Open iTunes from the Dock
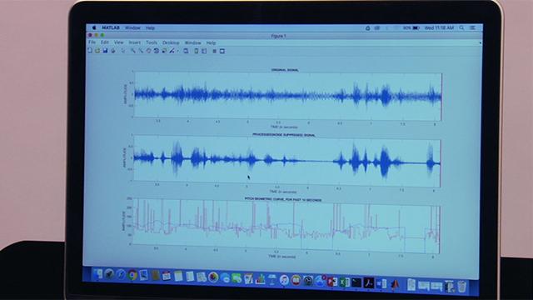This screenshot has width=533, height=300. coord(284,280)
